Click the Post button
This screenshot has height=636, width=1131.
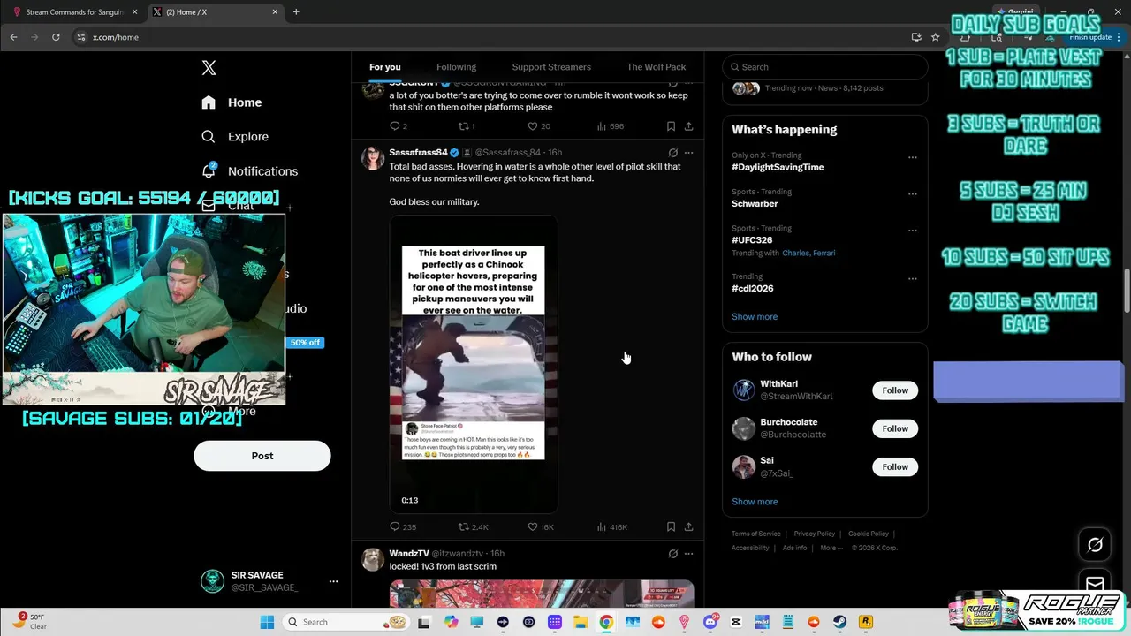[262, 456]
